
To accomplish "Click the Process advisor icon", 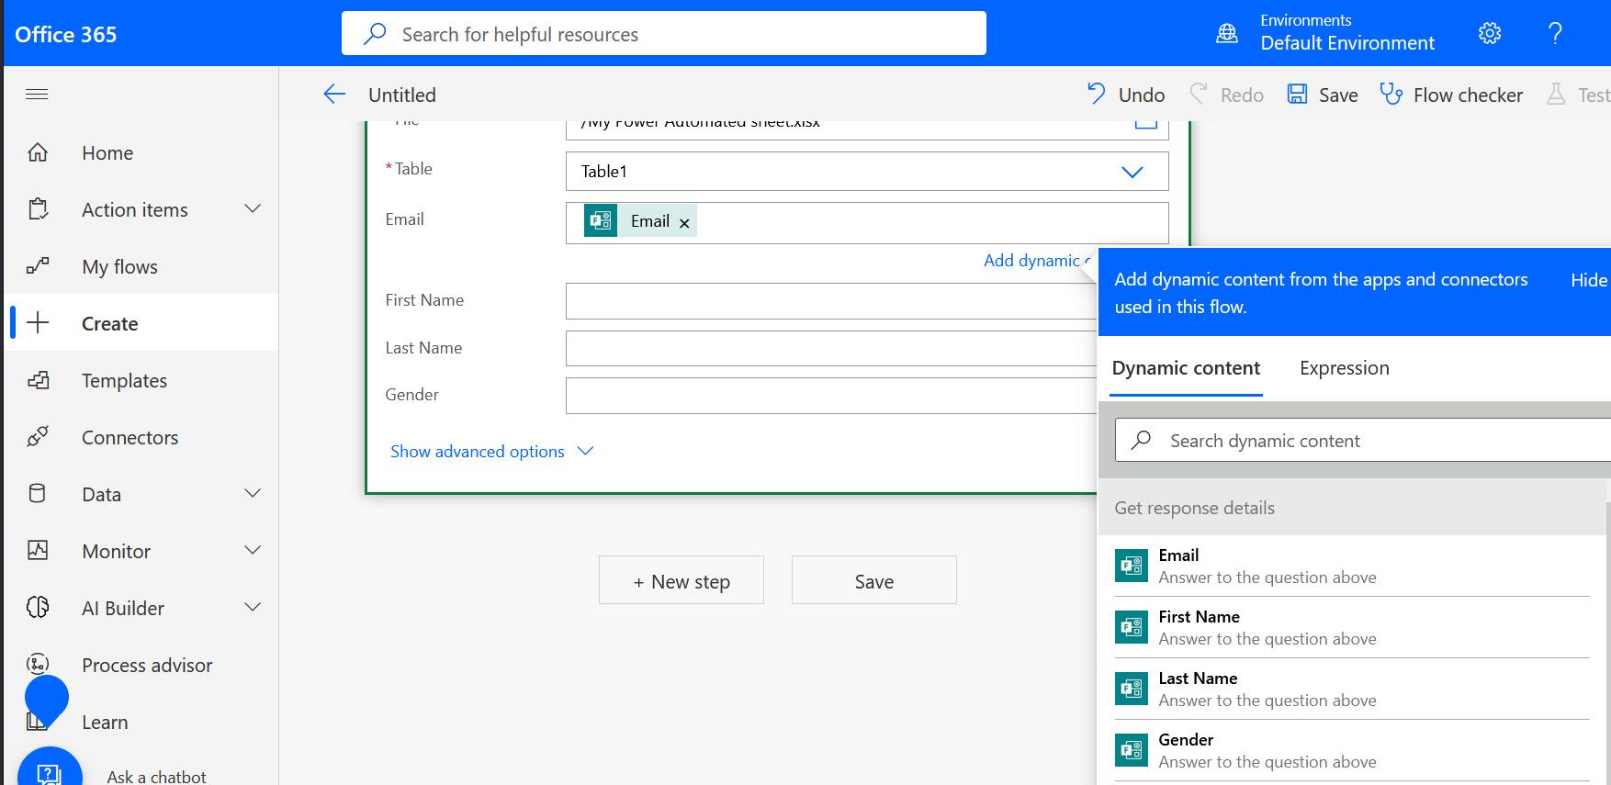I will pos(38,663).
